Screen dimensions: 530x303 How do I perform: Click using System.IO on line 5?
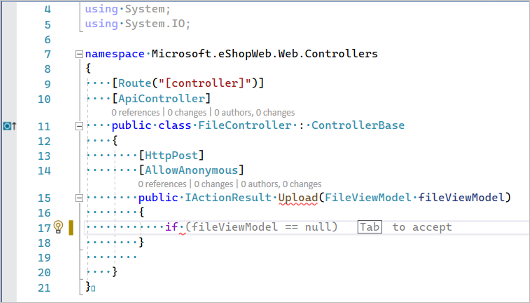point(137,23)
